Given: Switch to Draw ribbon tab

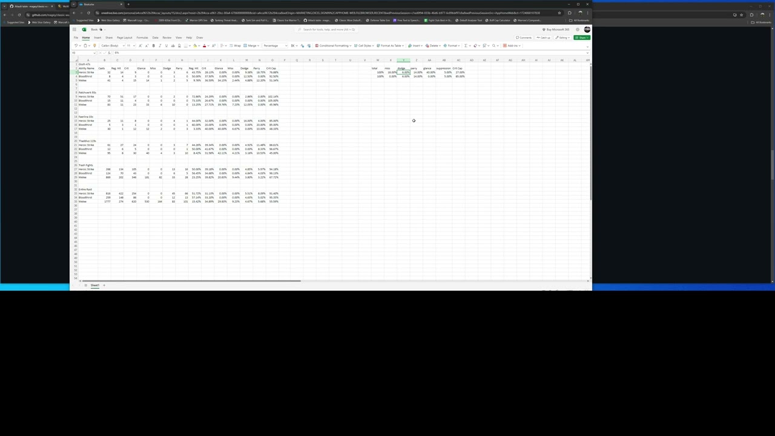Looking at the screenshot, I should tap(200, 38).
